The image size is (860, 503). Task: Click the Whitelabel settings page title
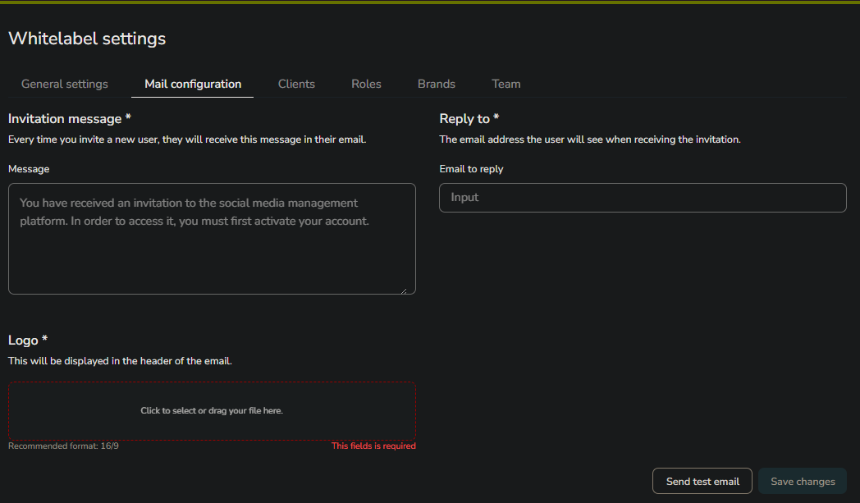(x=87, y=39)
